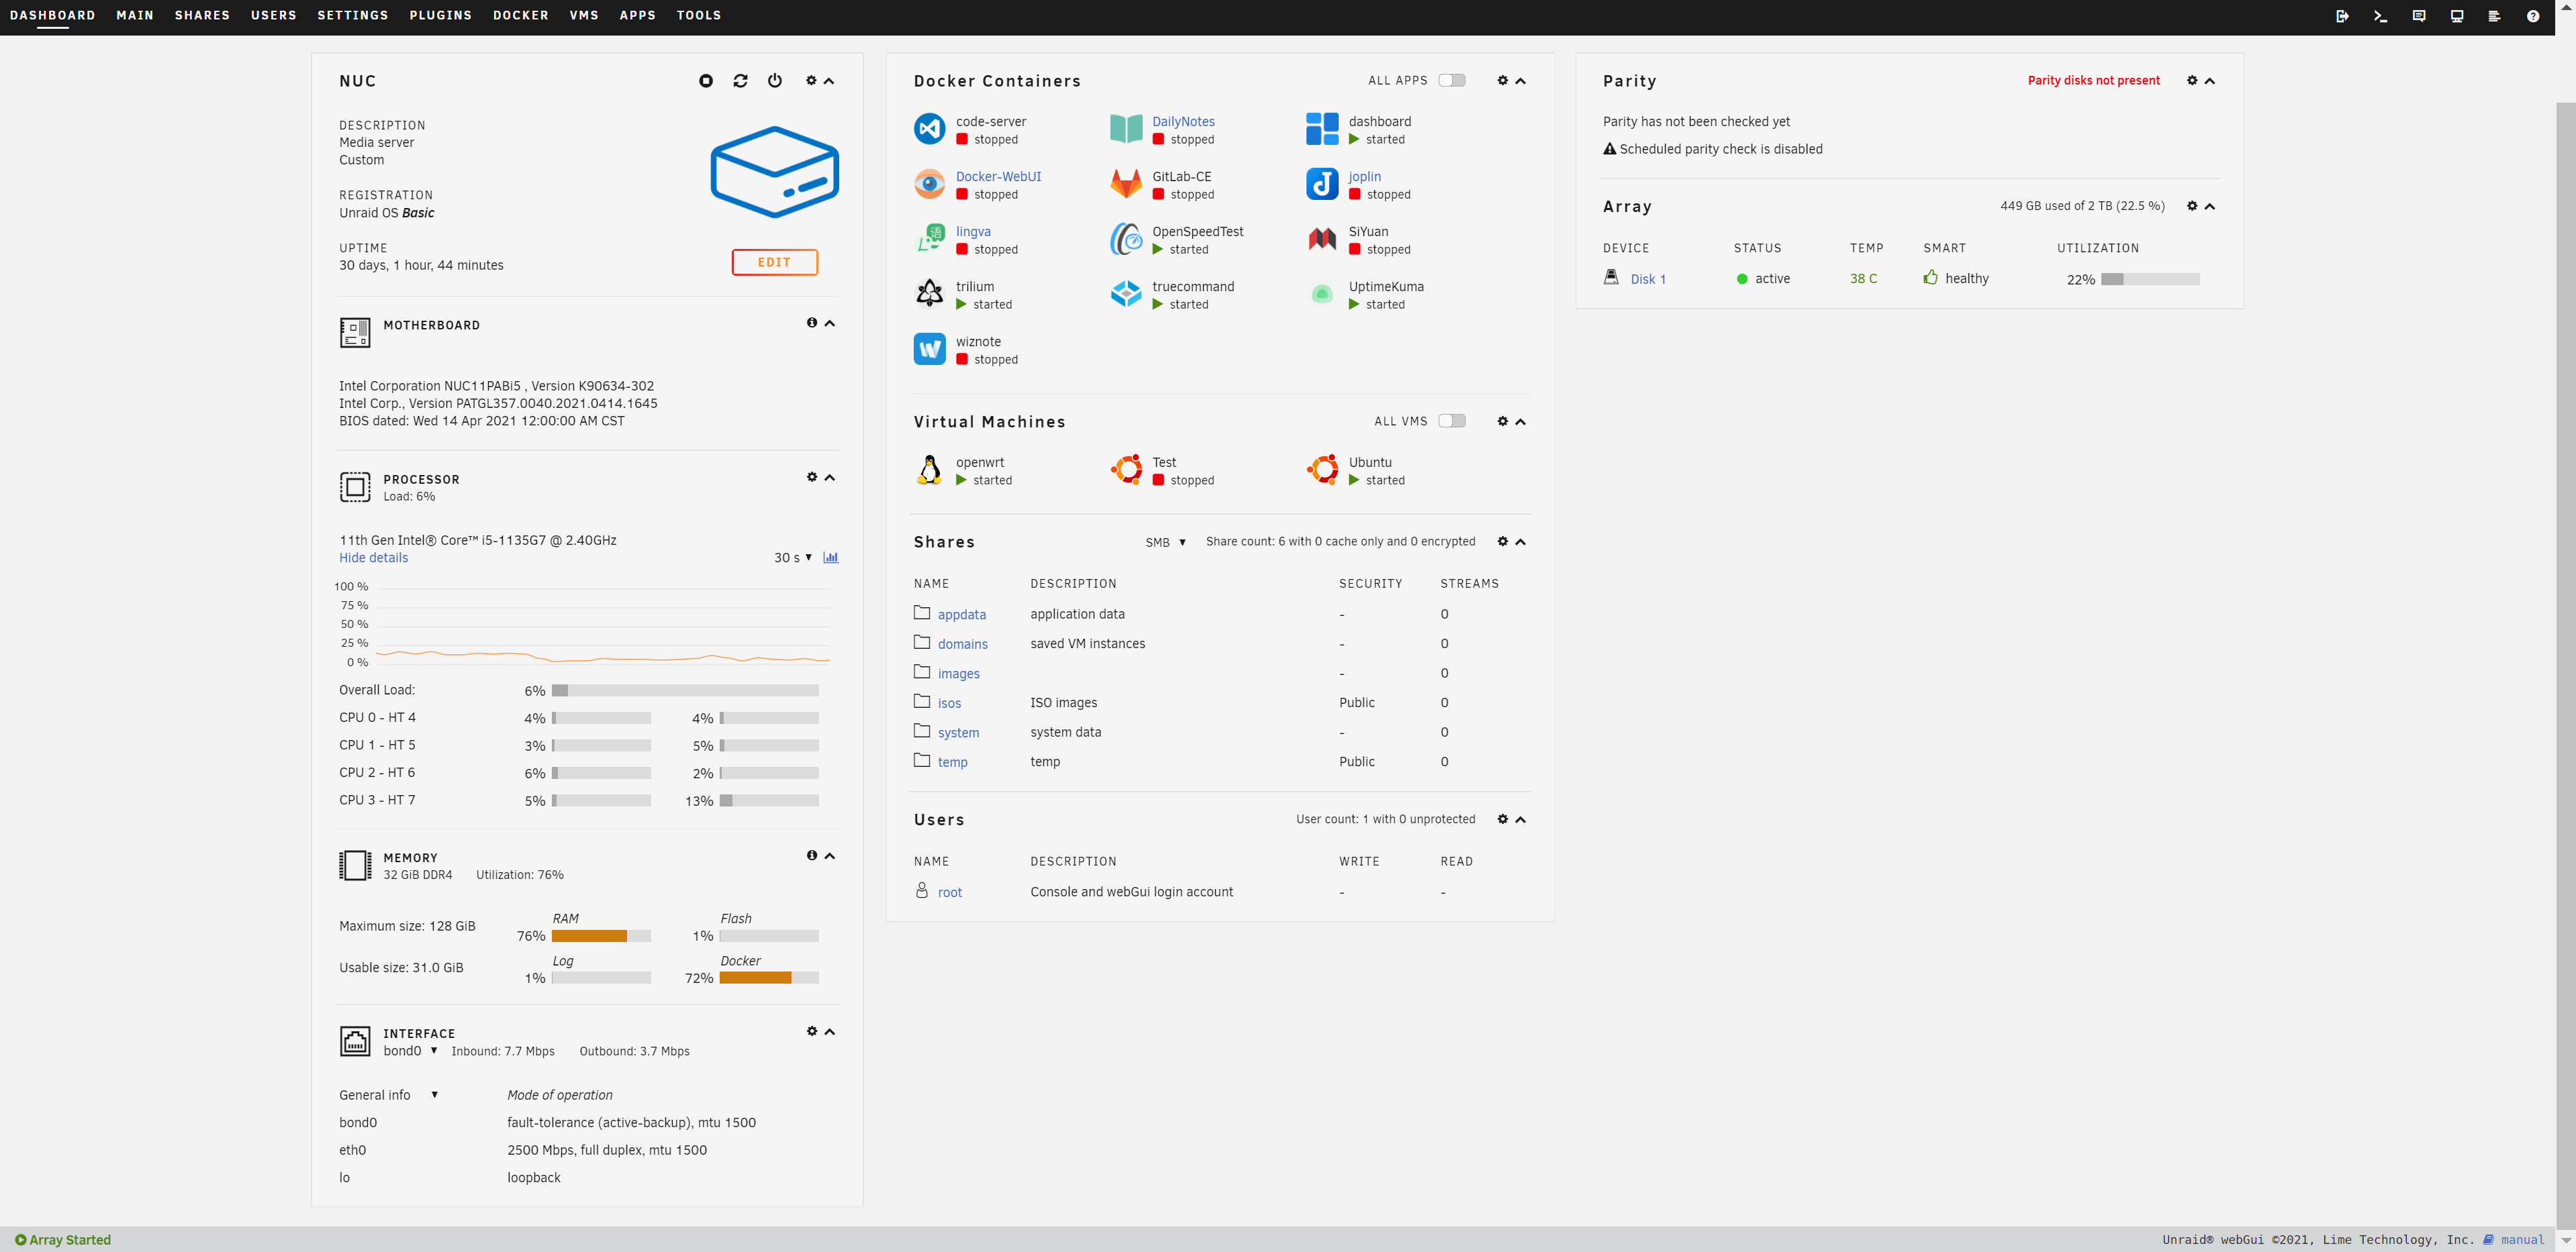
Task: Open the SETTINGS menu tab
Action: pyautogui.click(x=352, y=15)
